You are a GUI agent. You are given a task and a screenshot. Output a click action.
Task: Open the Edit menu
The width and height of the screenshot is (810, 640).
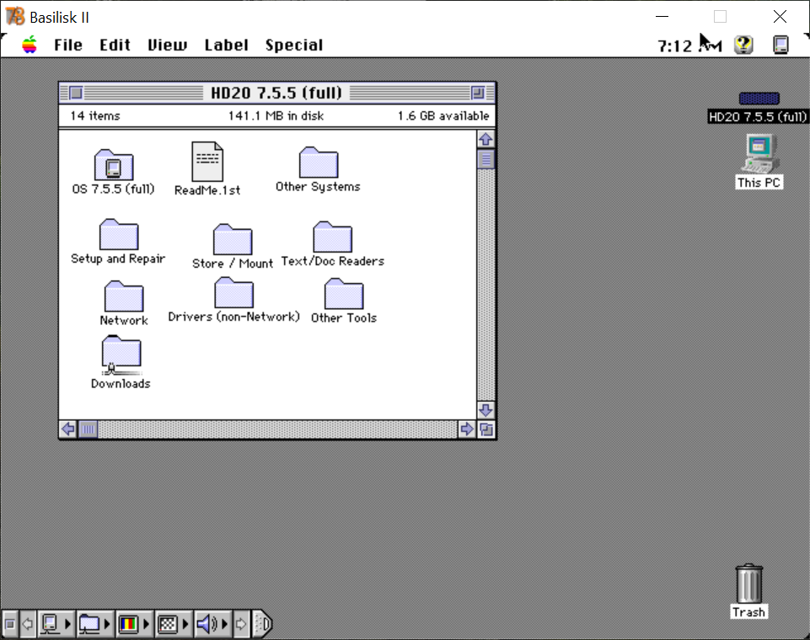point(115,45)
